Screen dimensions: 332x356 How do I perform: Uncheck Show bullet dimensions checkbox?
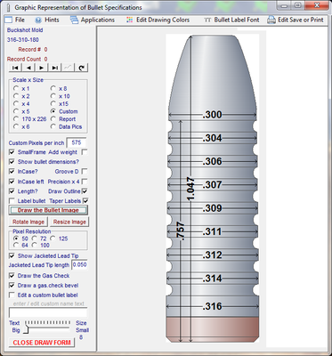click(12, 162)
